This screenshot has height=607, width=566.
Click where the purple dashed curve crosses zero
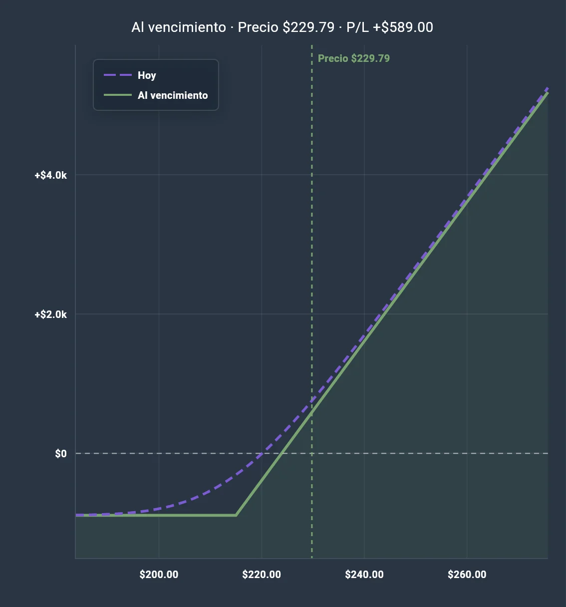(x=262, y=453)
